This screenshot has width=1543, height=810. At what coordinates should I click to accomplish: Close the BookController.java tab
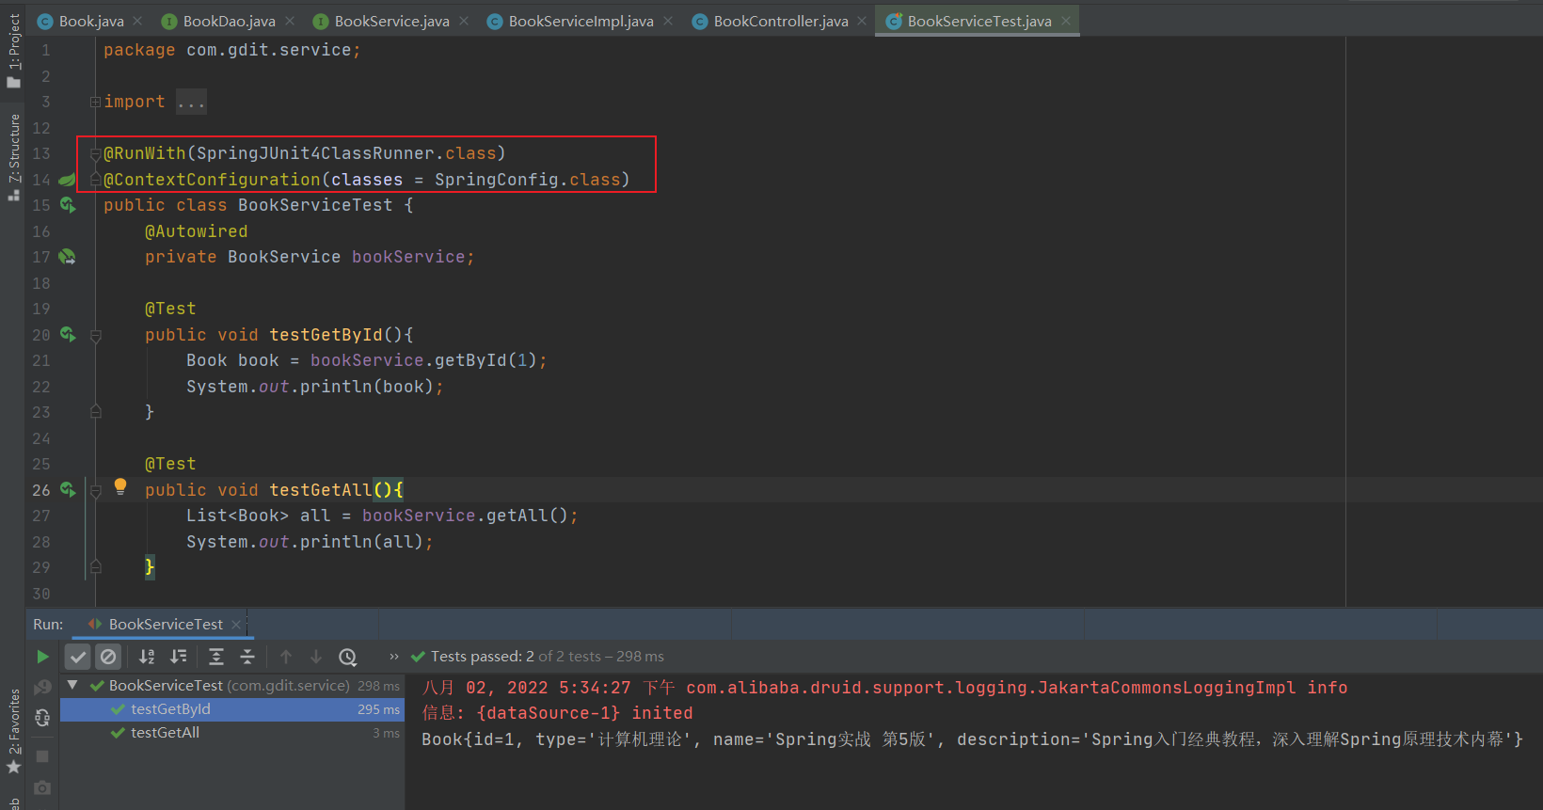pyautogui.click(x=862, y=21)
